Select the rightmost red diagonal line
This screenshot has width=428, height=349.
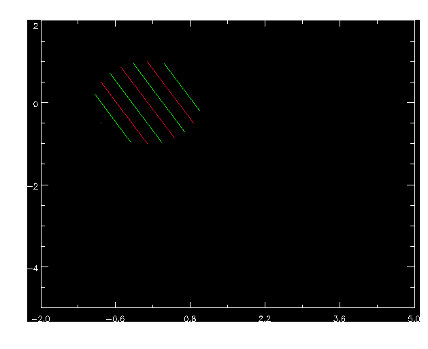(x=170, y=92)
